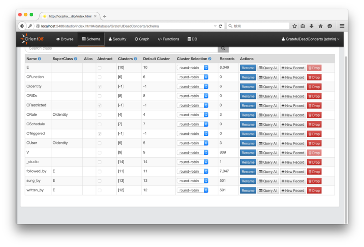Switch to the Graph tab
This screenshot has height=247, width=364.
[x=142, y=39]
